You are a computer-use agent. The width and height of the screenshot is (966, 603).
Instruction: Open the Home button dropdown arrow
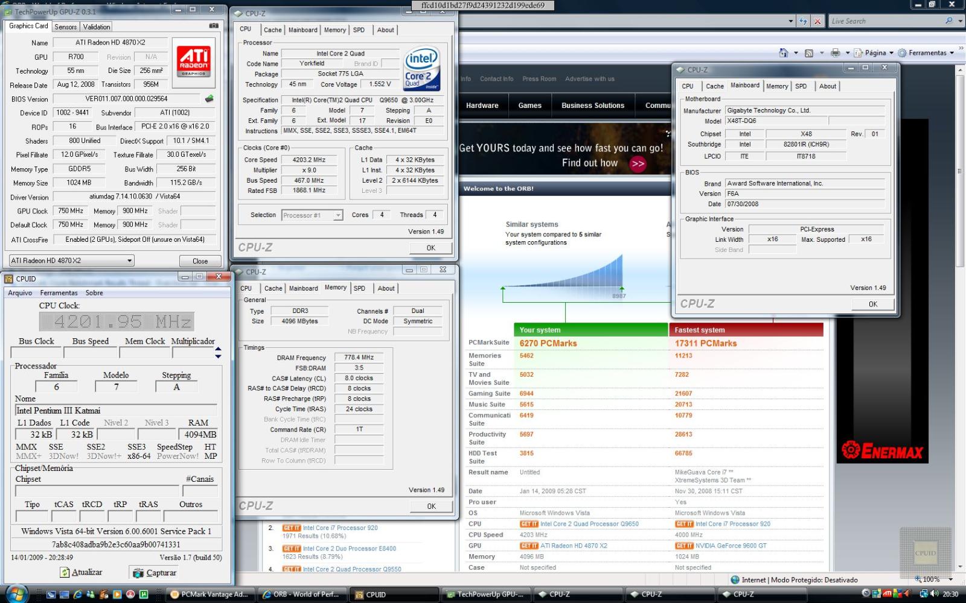(795, 53)
